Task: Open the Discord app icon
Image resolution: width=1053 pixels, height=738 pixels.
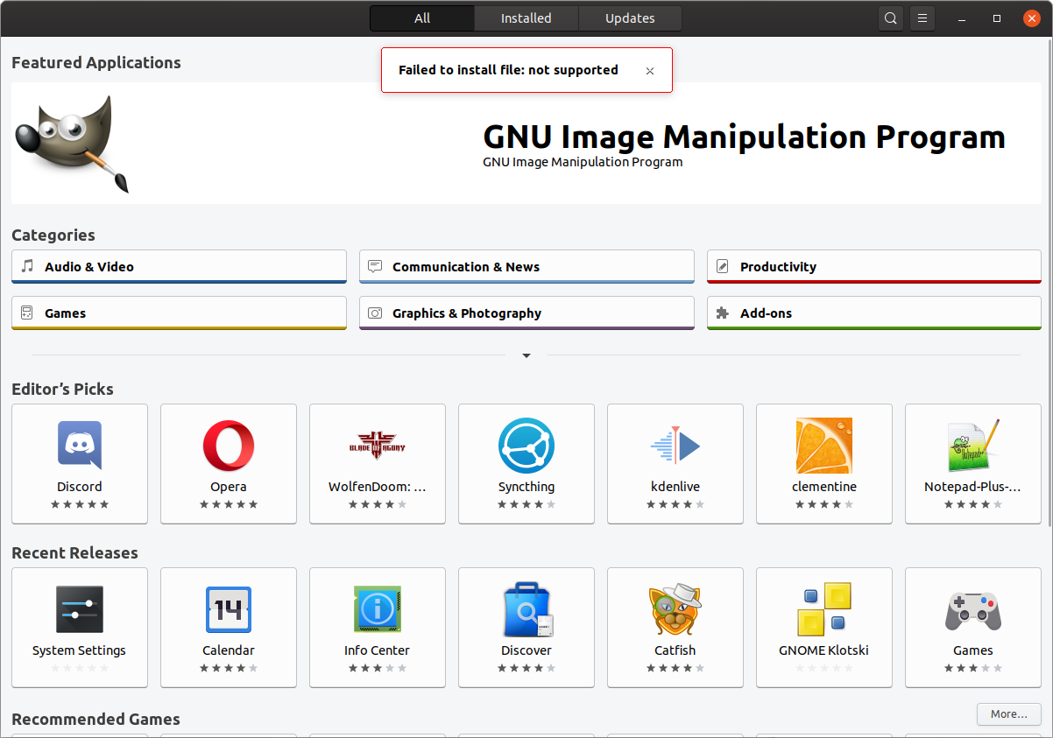Action: tap(80, 446)
